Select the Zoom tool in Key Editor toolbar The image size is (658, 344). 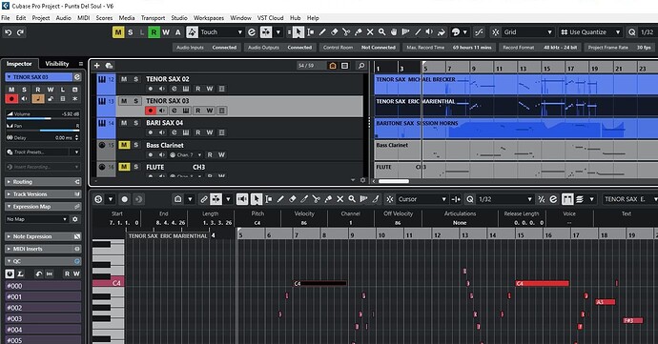coord(352,199)
